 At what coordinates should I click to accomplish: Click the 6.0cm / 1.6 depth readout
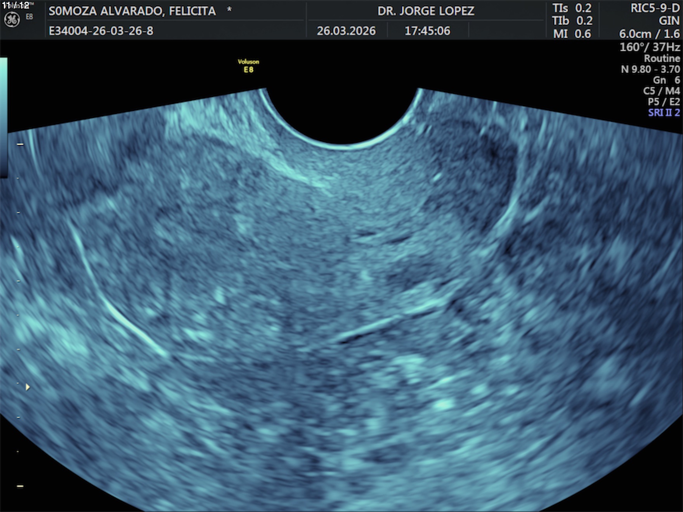tap(649, 34)
